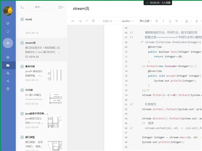The image size is (202, 151).
Task: Open the font color dropdown arrow
Action: pos(191,21)
